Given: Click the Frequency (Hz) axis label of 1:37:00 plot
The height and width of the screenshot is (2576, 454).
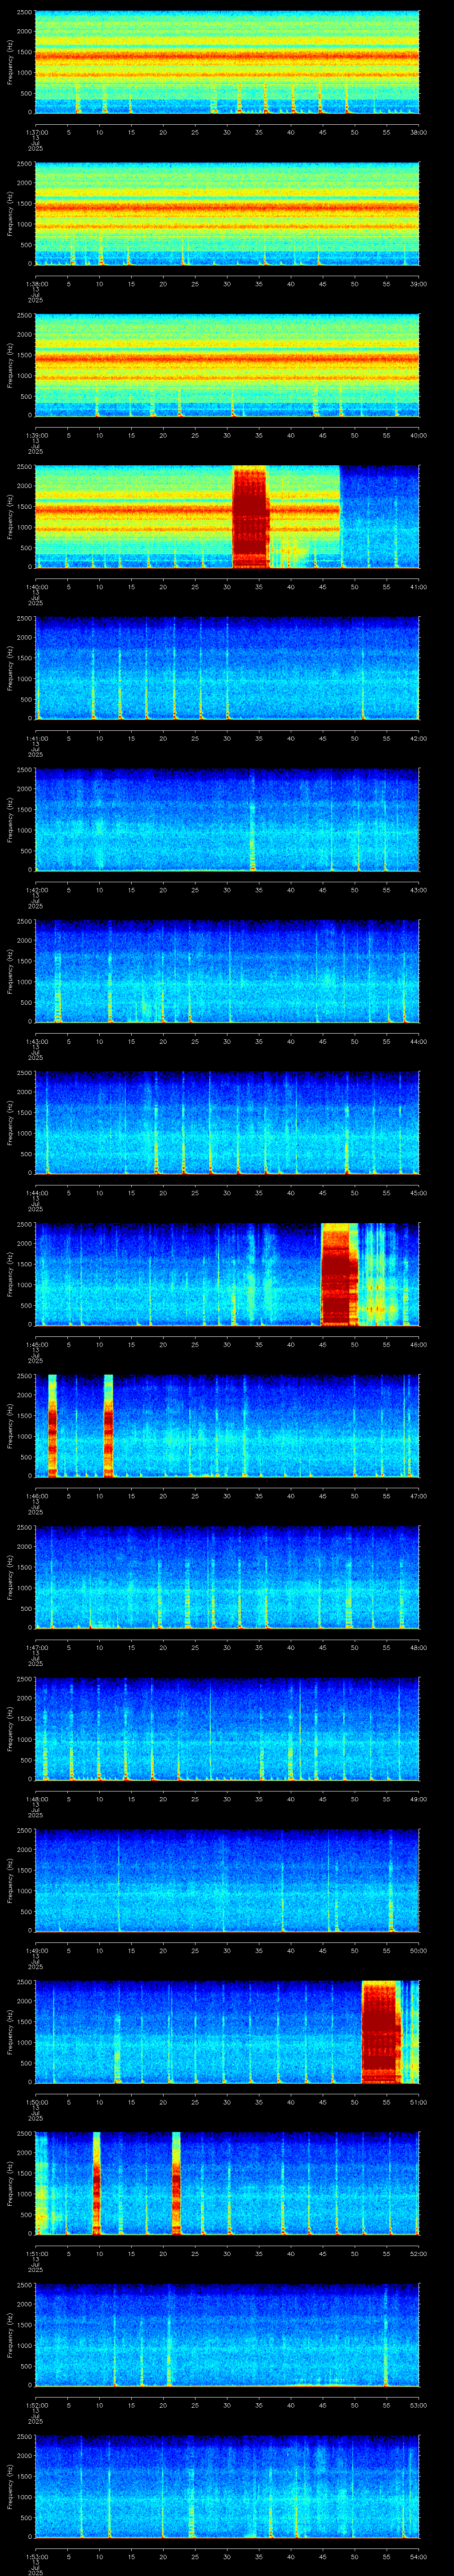Looking at the screenshot, I should point(10,62).
